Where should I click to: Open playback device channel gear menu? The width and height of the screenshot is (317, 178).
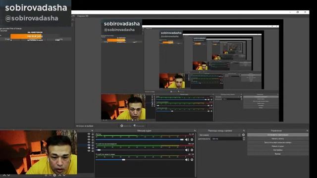[x=192, y=150]
